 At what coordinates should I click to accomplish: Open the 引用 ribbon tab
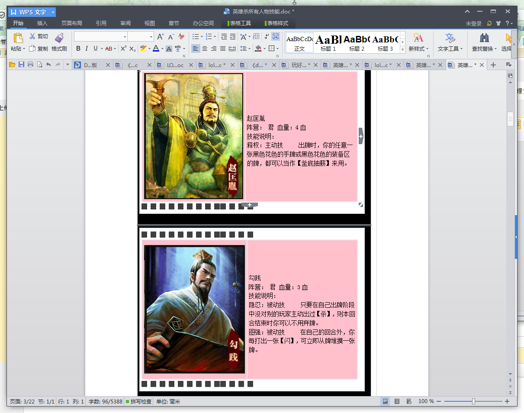pos(101,23)
